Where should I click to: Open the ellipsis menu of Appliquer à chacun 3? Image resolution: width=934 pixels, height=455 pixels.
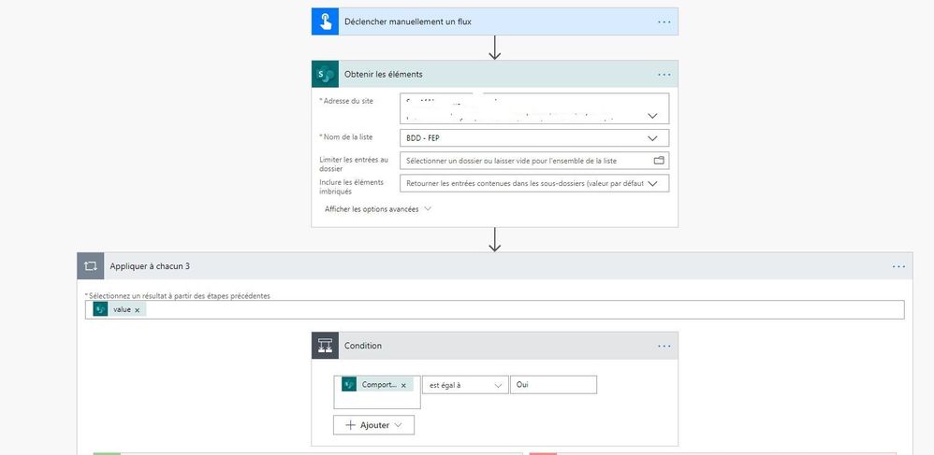point(898,266)
